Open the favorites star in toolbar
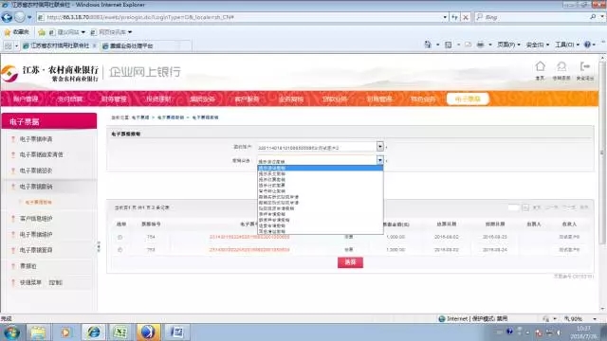 point(7,32)
